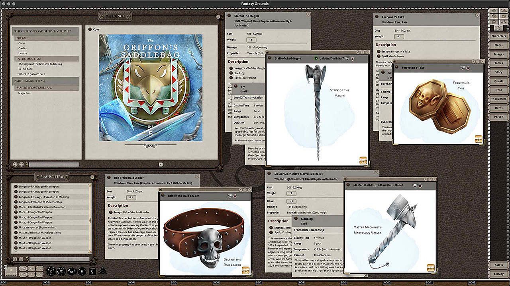This screenshot has width=510, height=286.
Task: Click the gold share button on Mallet image
Action: (x=431, y=268)
